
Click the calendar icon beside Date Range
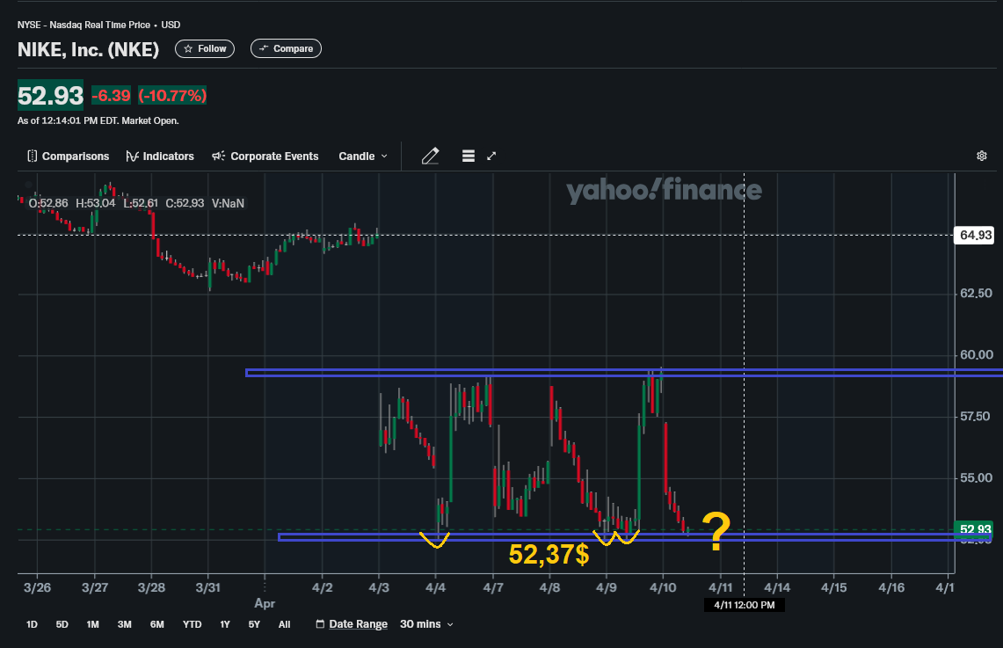point(320,624)
